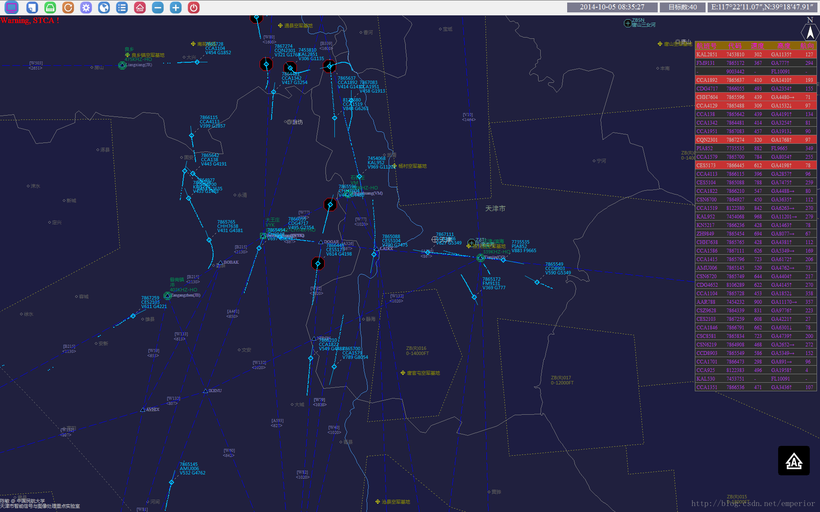Select IKENU waypoint triangle
Viewport: 820px width, 512px height.
(x=205, y=391)
